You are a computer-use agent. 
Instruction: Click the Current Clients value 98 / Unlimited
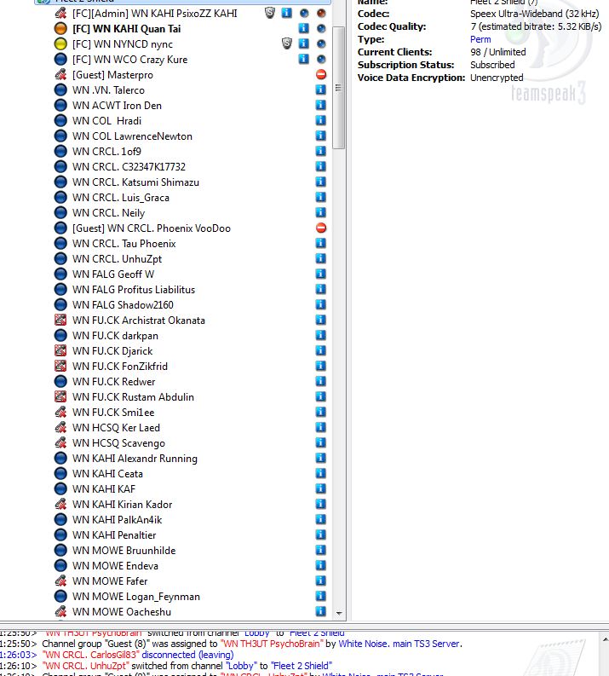coord(498,52)
